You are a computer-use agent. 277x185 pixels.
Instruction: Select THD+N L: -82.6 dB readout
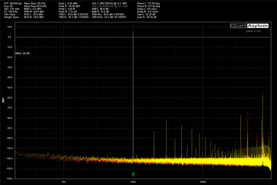point(108,14)
